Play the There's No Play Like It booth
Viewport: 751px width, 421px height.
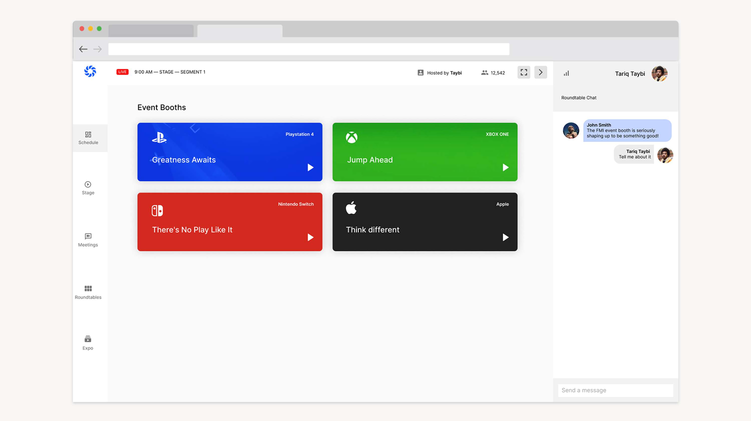click(310, 237)
